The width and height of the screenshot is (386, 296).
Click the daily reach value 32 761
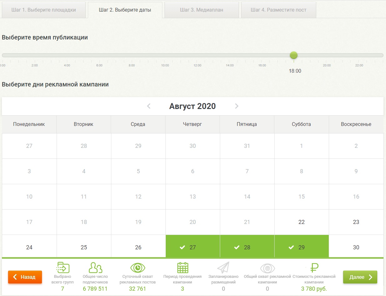pyautogui.click(x=138, y=289)
